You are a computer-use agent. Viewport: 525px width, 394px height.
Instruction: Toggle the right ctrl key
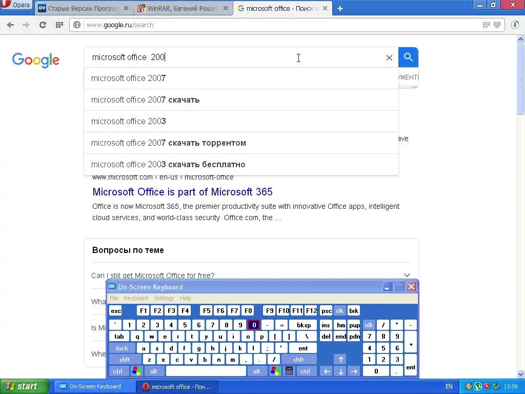click(x=306, y=371)
